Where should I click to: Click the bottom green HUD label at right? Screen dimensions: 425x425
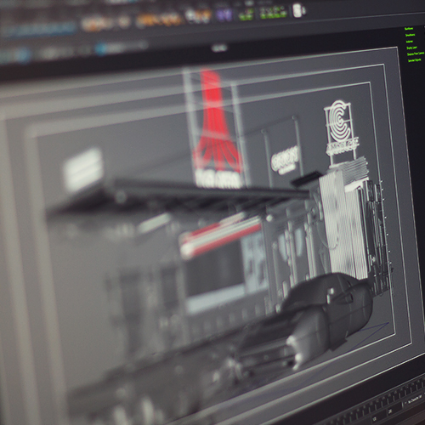pyautogui.click(x=414, y=60)
